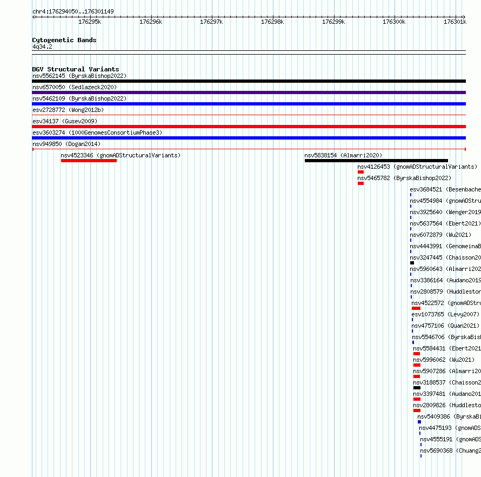The height and width of the screenshot is (477, 481).
Task: Open variant nsv4522572 label
Action: [x=446, y=303]
